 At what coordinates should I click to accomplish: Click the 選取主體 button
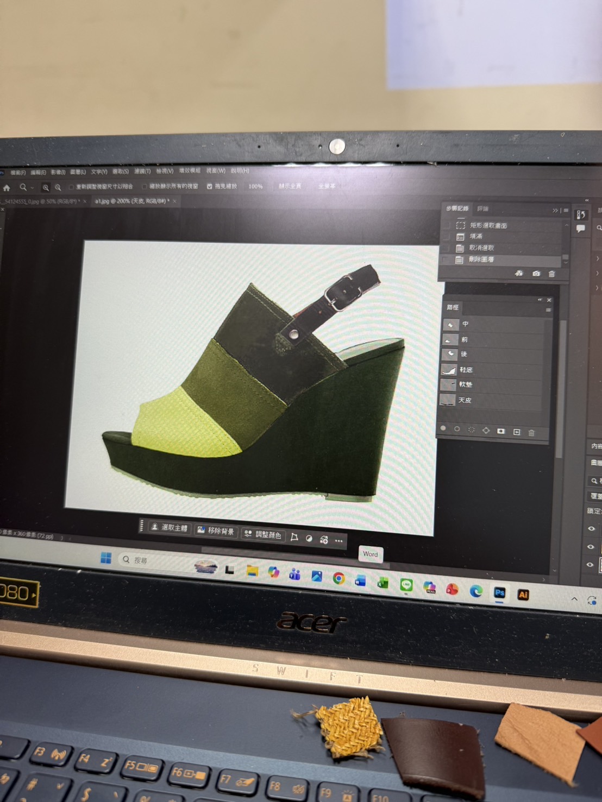169,527
